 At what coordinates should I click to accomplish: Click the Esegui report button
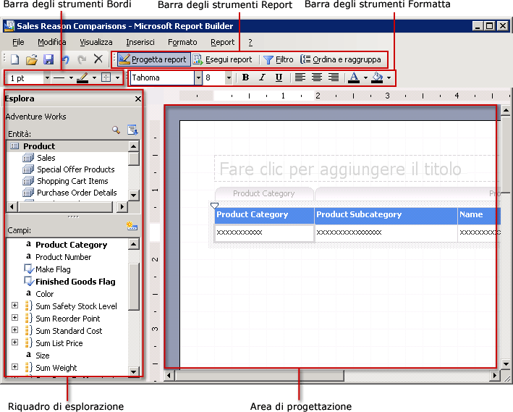222,59
